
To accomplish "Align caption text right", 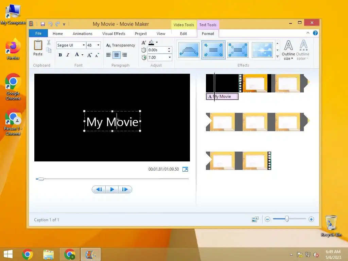I will tap(124, 55).
